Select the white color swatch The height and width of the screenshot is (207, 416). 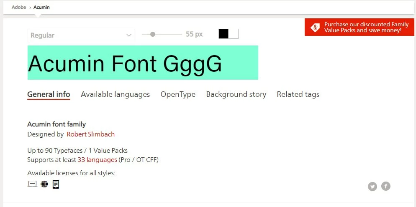pos(233,34)
